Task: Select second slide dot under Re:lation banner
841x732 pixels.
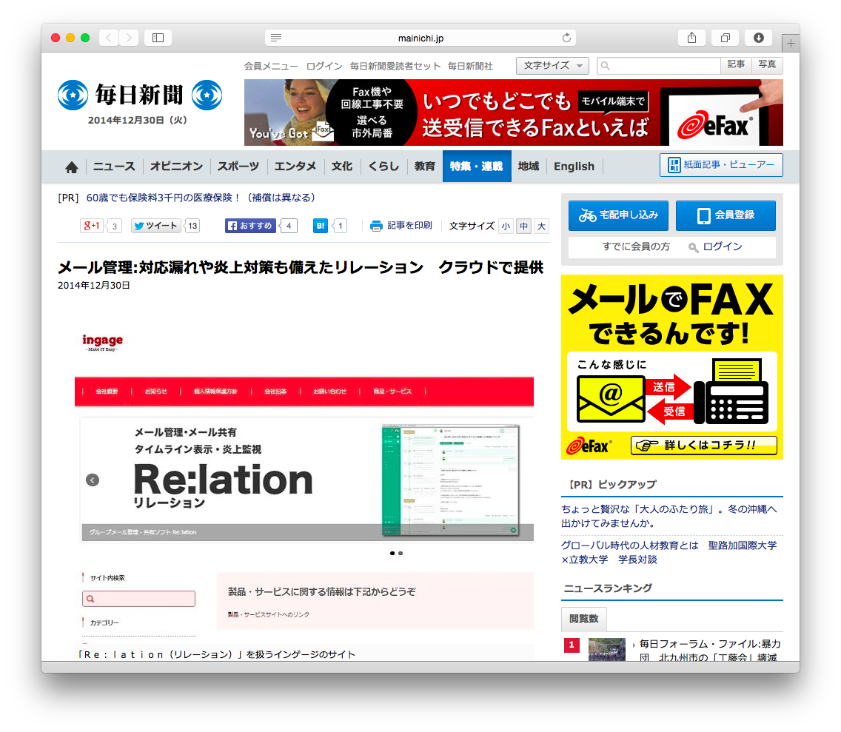Action: [x=401, y=554]
